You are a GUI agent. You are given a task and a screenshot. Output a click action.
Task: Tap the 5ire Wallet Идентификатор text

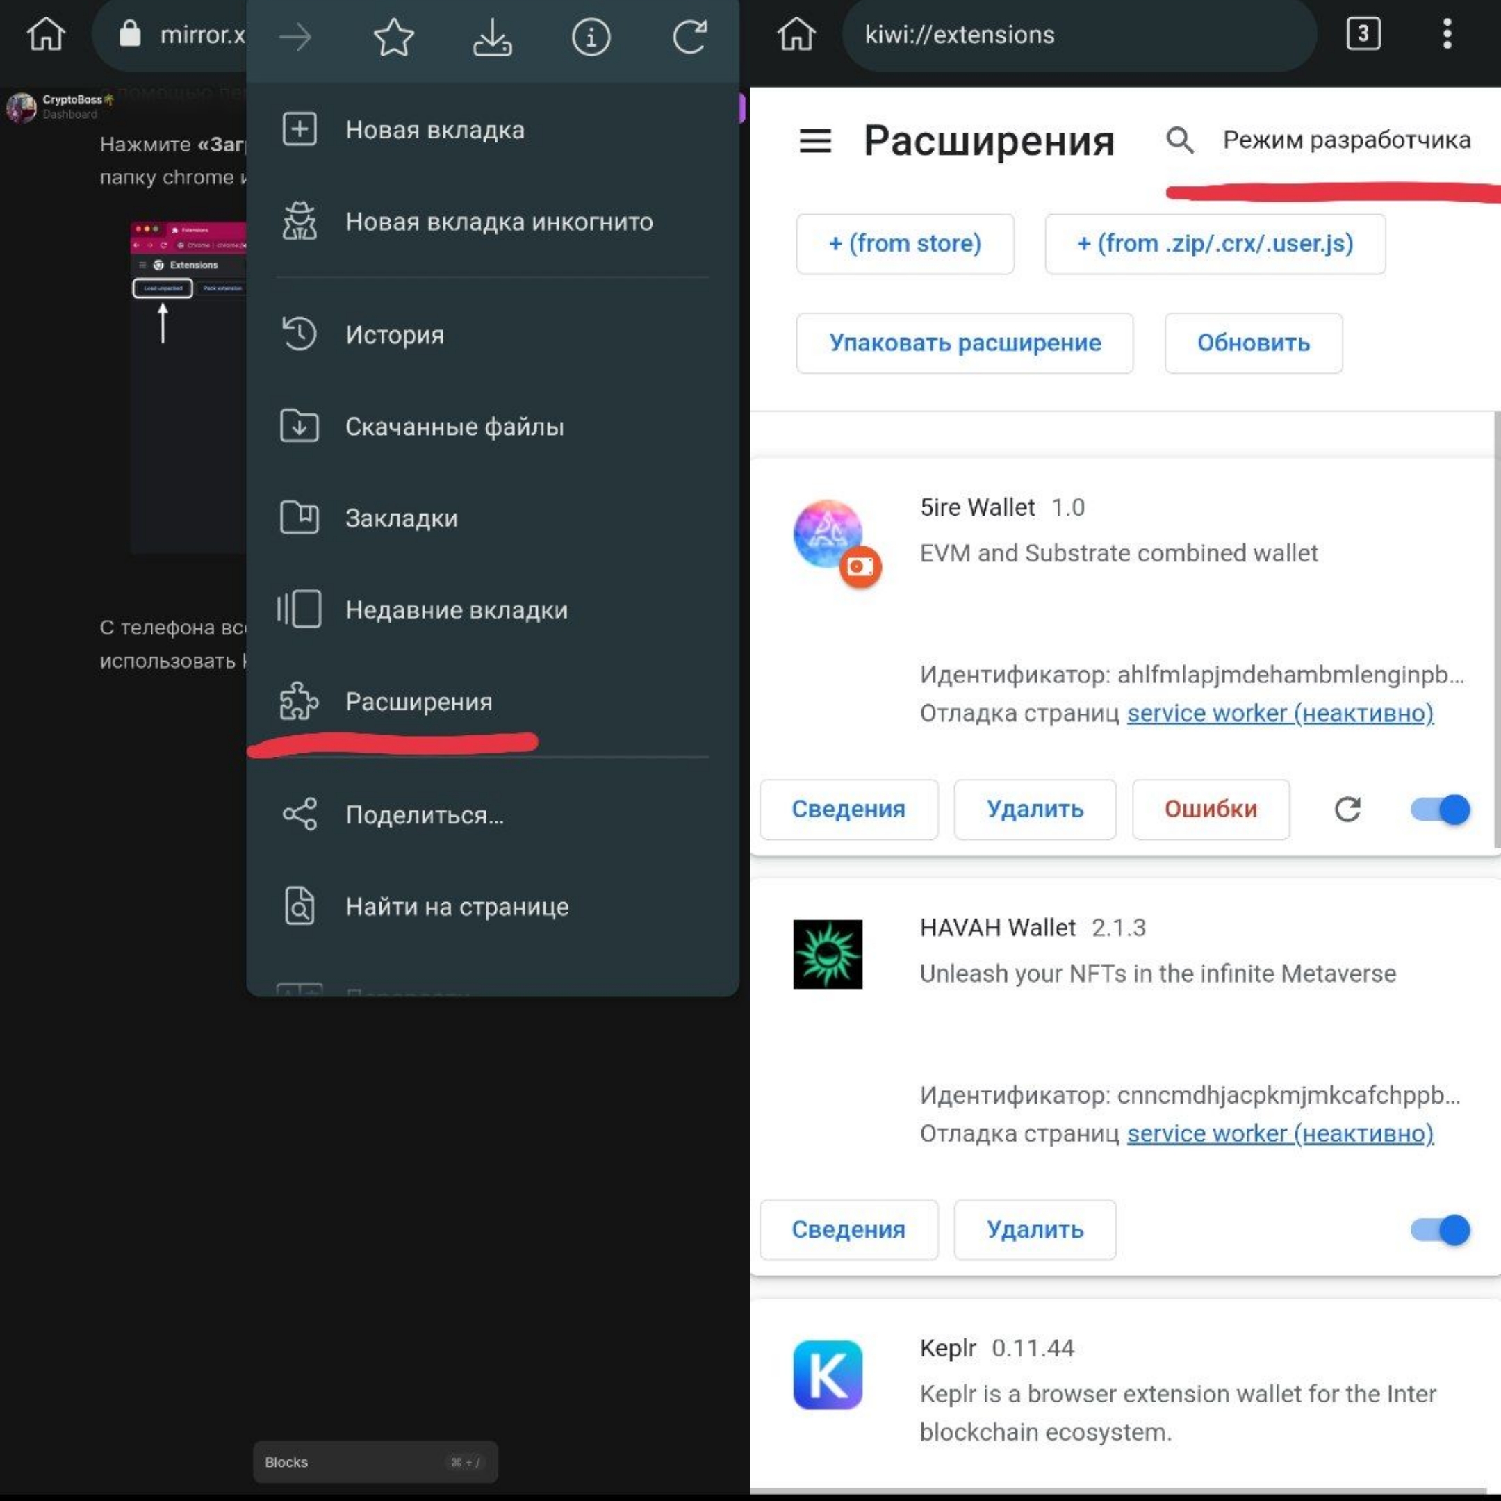(1191, 674)
